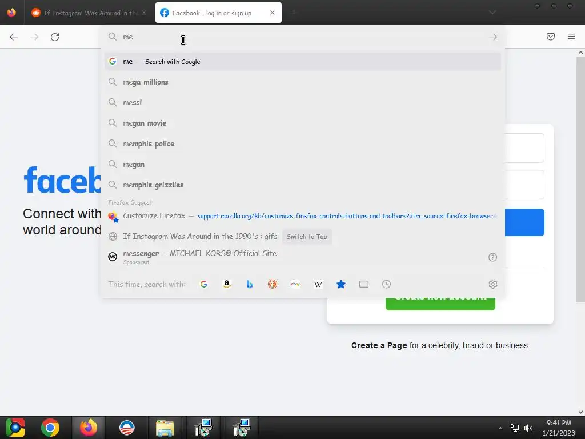585x439 pixels.
Task: Search this time with DuckDuckGo
Action: point(273,284)
